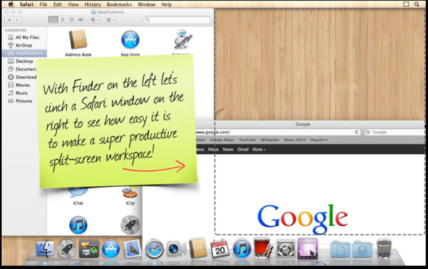
Task: Open the Apple menu
Action: point(11,4)
